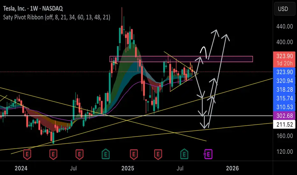
Task: Click the white 211.52 price label
Action: [284, 124]
